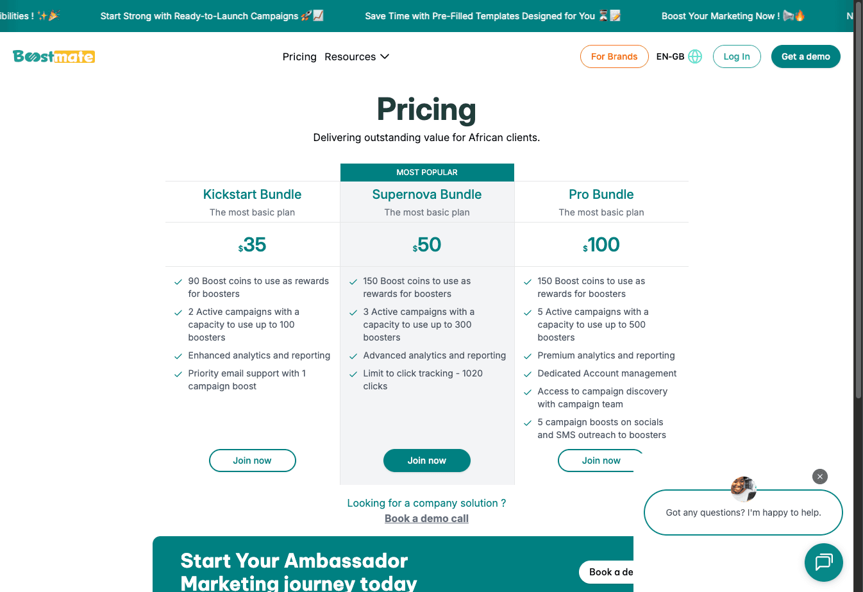
Task: Click the For Brands button
Action: 614,56
